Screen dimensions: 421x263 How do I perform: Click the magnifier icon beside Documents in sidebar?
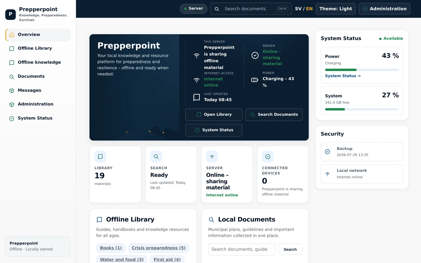[12, 77]
